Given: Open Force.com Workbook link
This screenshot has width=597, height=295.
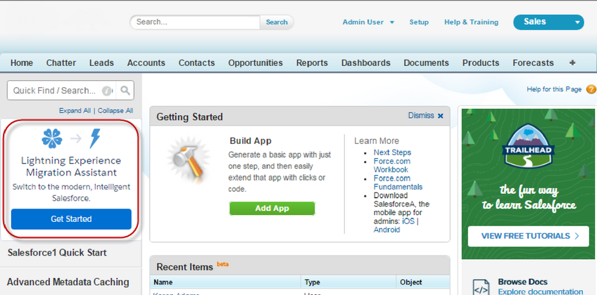Looking at the screenshot, I should pyautogui.click(x=391, y=166).
